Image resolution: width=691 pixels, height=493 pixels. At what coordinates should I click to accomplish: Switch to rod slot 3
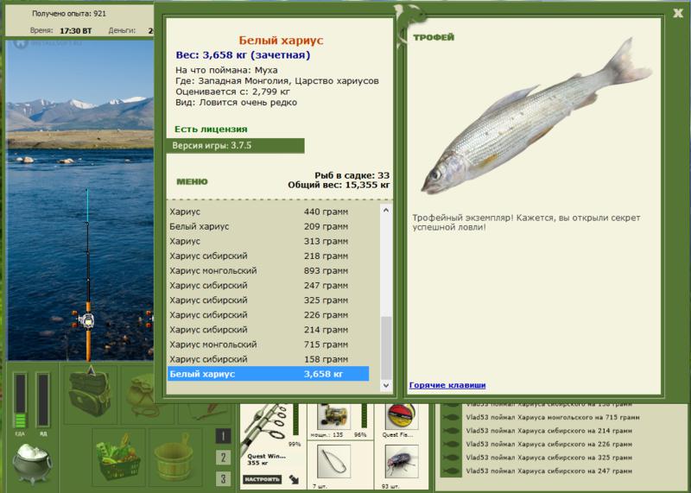click(223, 478)
